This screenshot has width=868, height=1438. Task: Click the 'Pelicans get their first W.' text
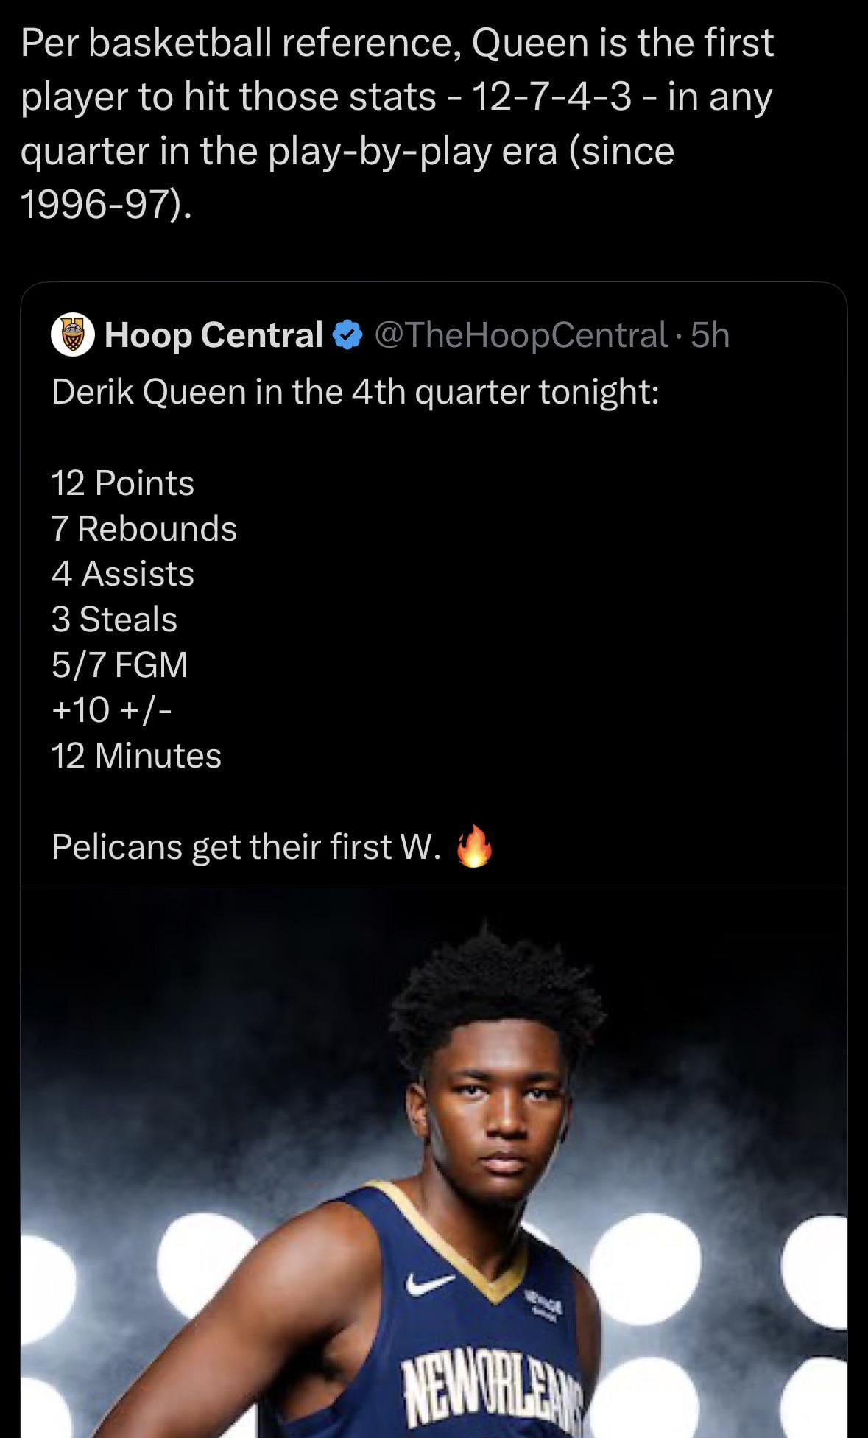pyautogui.click(x=247, y=847)
